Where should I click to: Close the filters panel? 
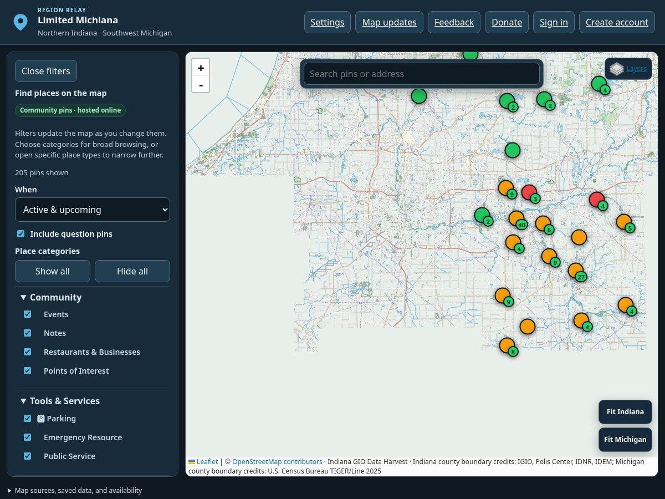pos(46,71)
